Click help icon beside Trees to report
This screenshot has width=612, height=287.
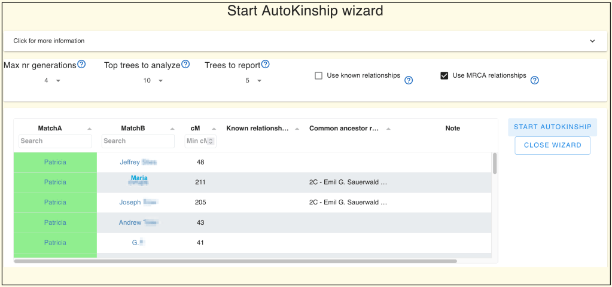point(265,65)
